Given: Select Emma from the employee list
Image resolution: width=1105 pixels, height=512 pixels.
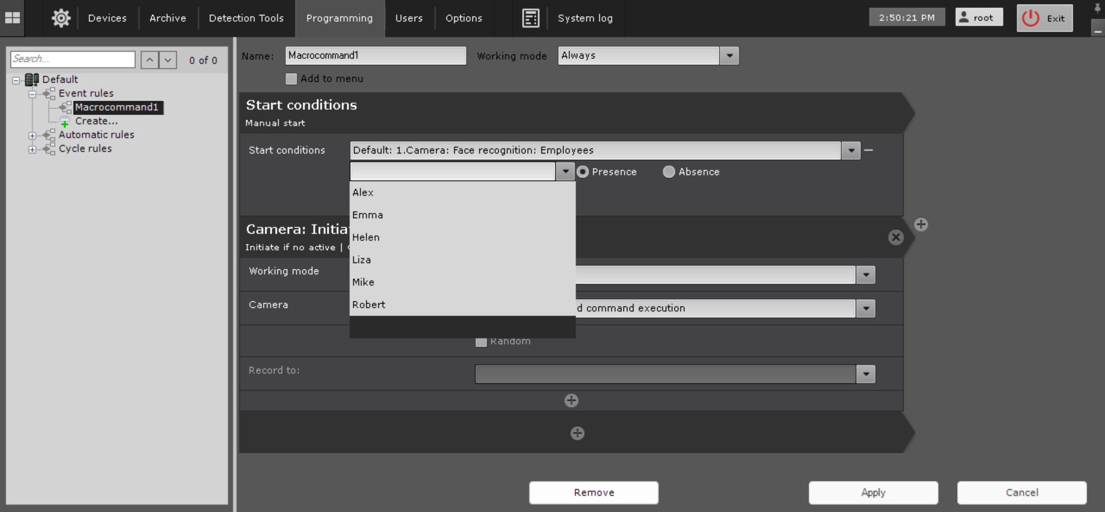Looking at the screenshot, I should click(x=462, y=215).
